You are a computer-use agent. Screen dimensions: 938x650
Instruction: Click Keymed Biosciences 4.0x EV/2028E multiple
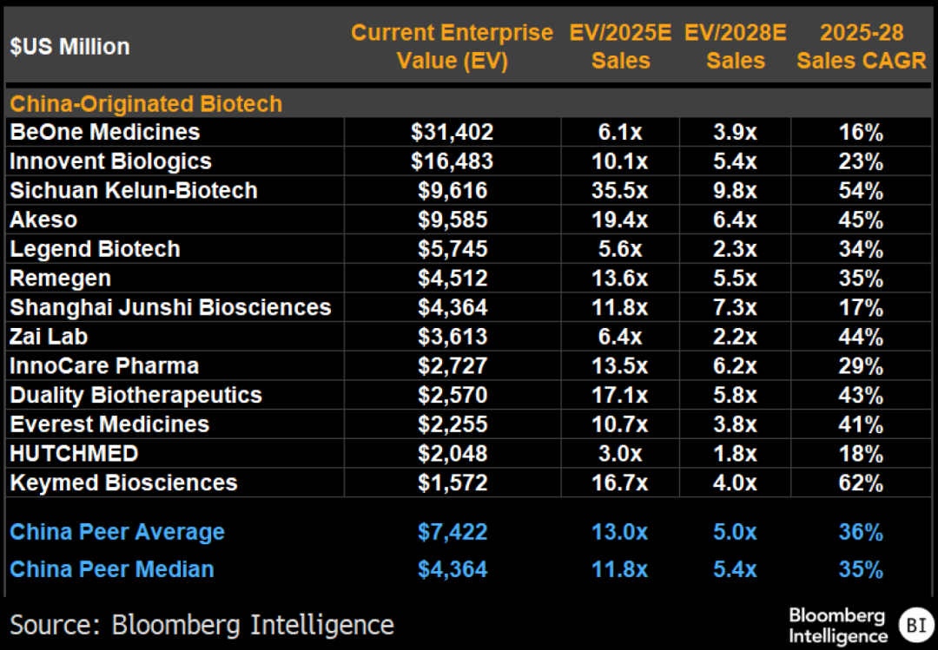(735, 483)
